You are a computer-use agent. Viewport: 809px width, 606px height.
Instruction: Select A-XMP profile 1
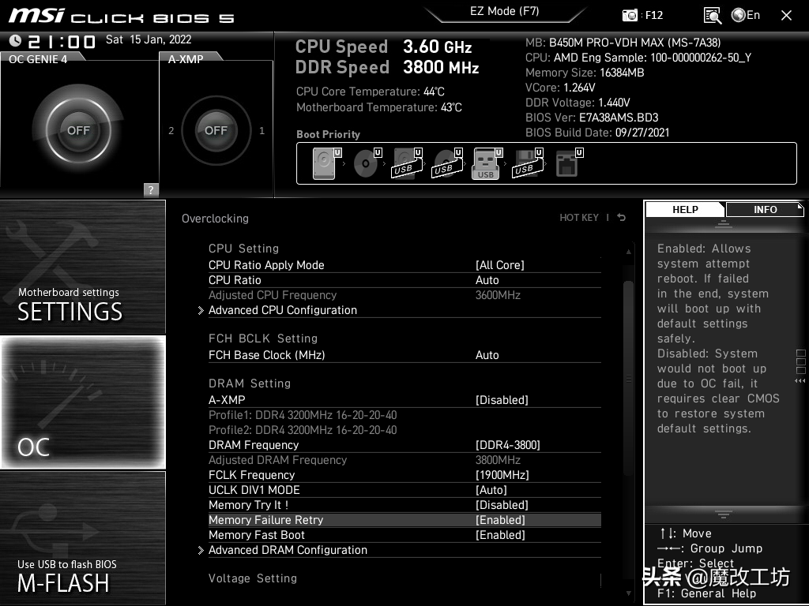point(262,131)
